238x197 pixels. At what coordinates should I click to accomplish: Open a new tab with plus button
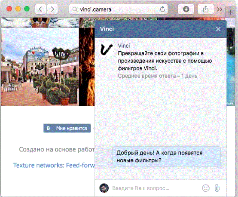pos(230,12)
